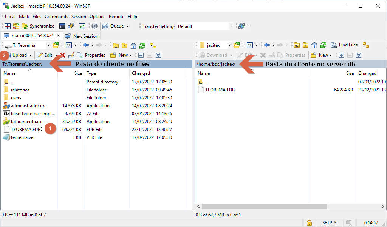
Task: Open the Terminal console icon
Action: point(62,26)
